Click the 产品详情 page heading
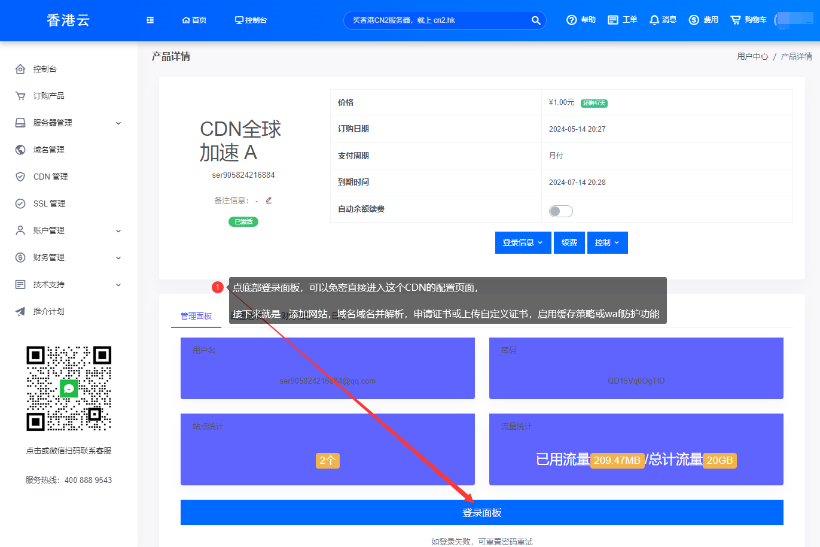 (x=171, y=56)
